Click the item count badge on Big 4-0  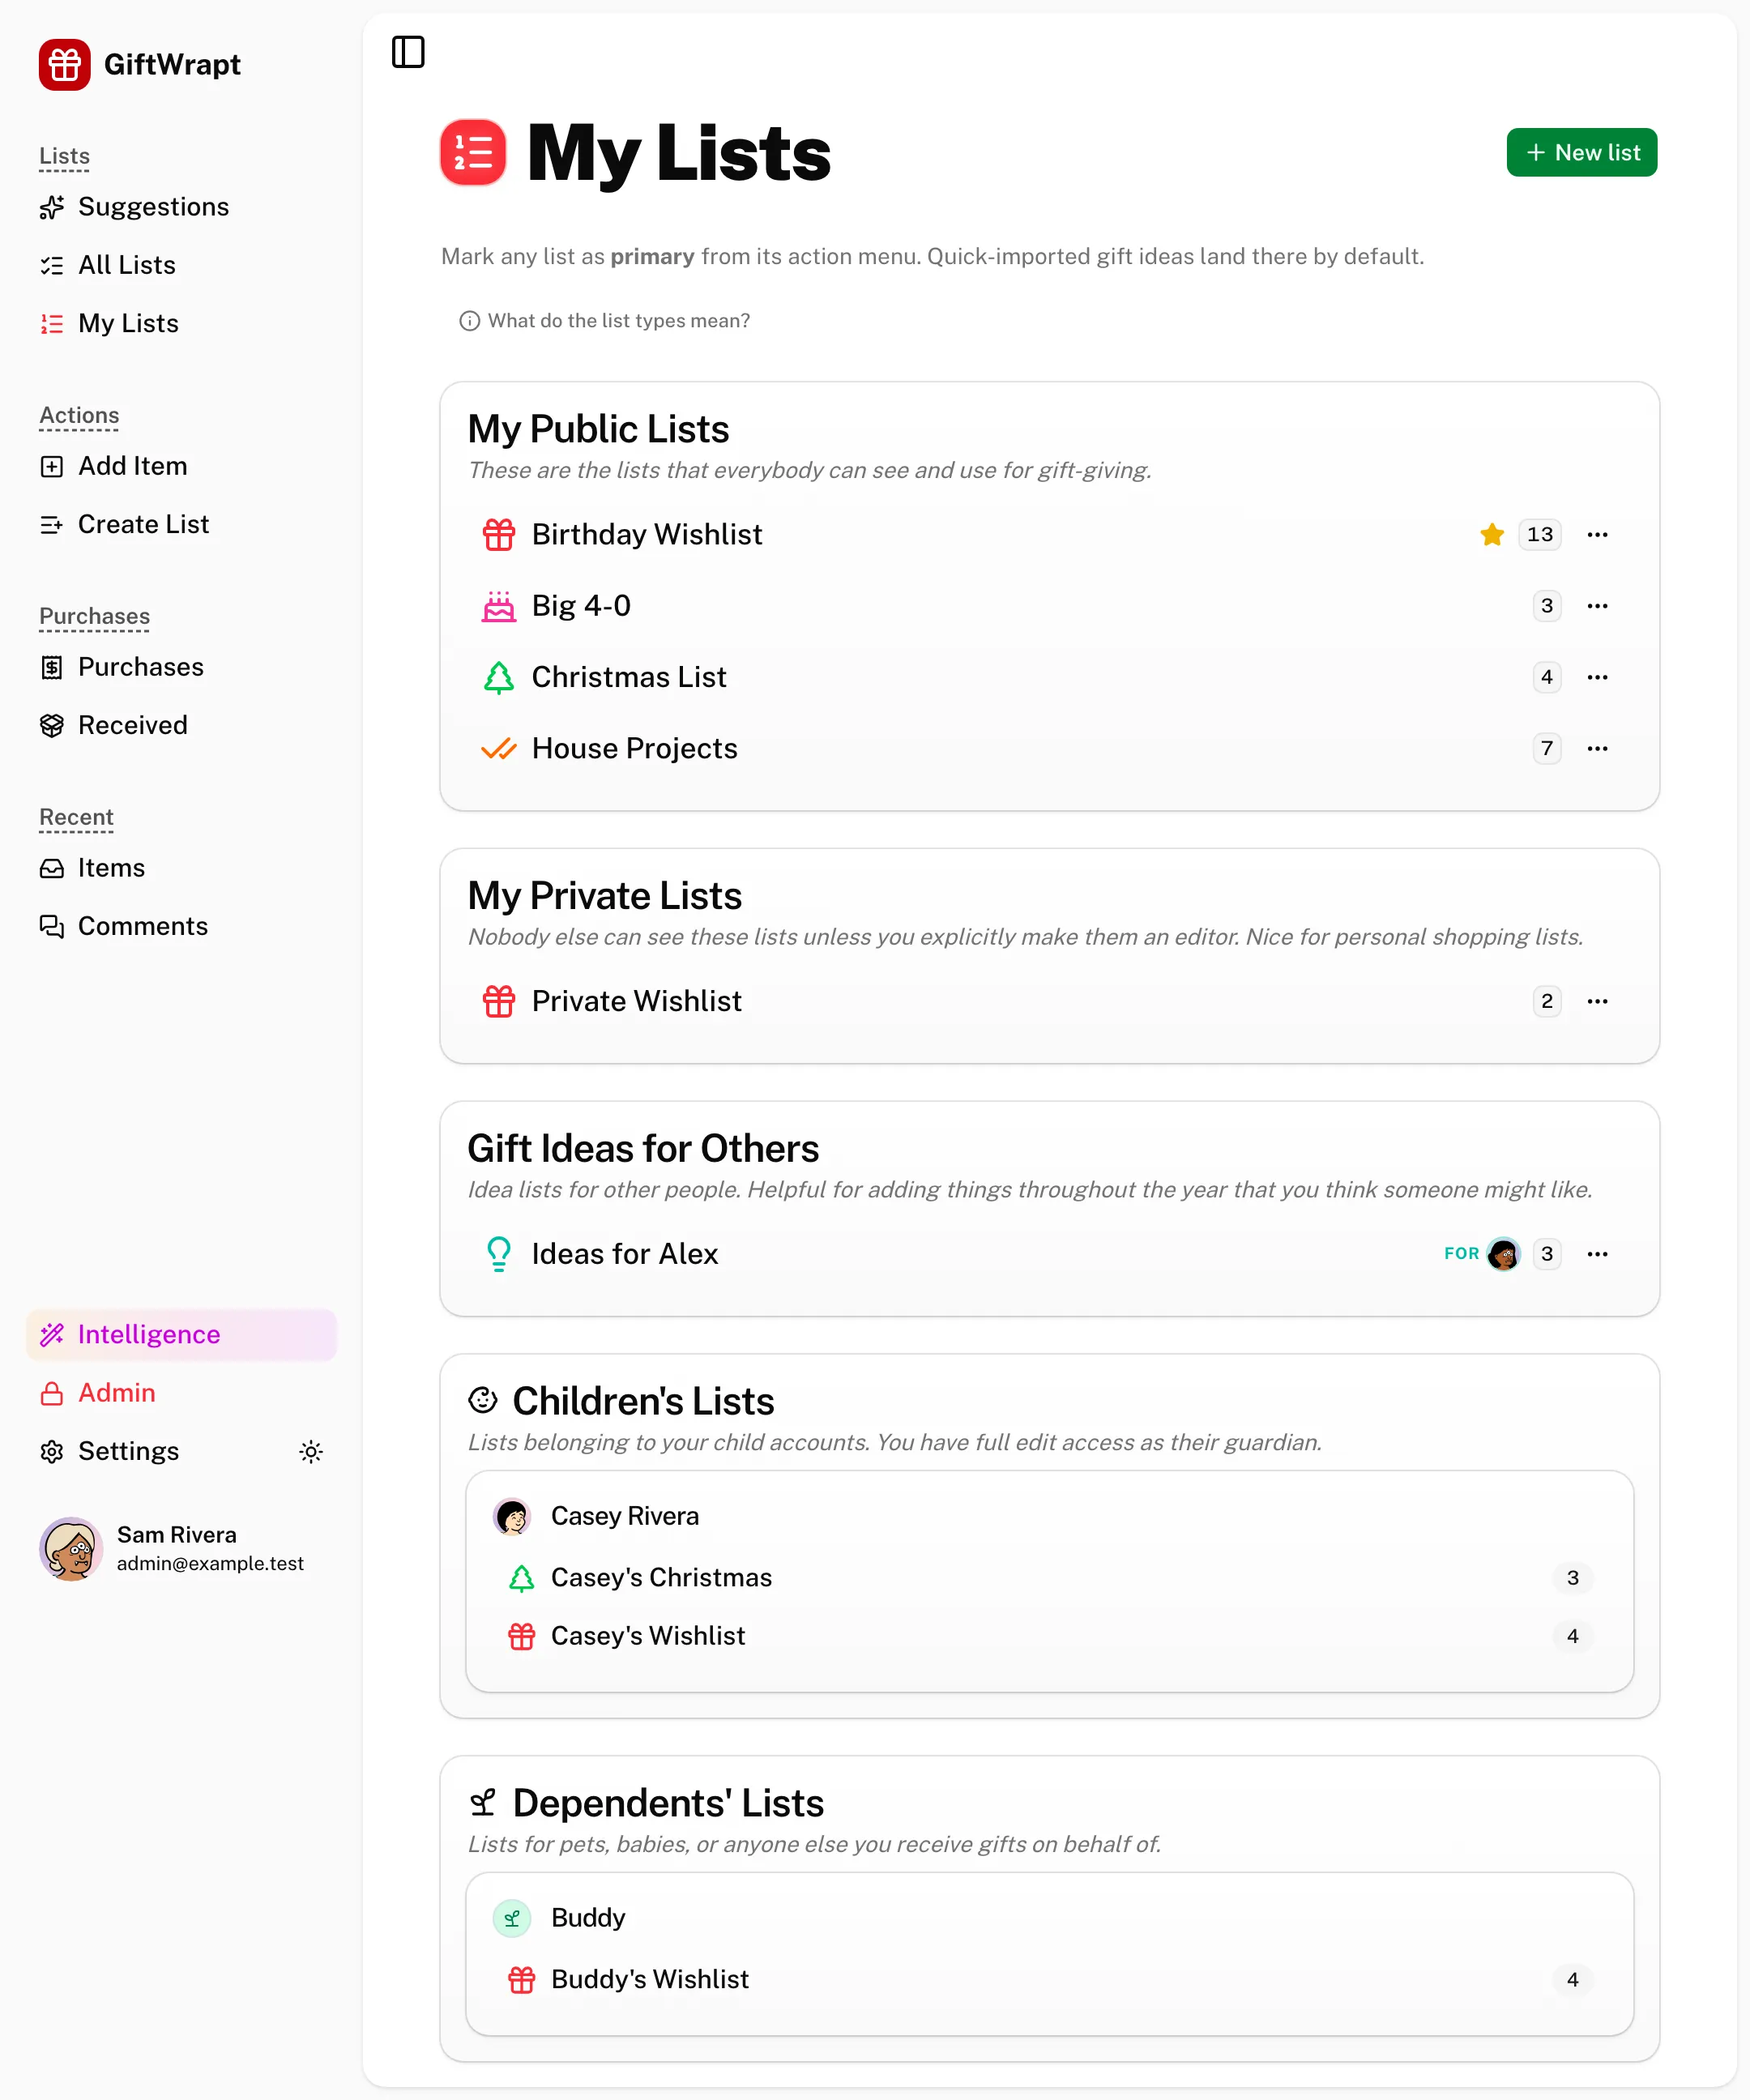tap(1546, 606)
